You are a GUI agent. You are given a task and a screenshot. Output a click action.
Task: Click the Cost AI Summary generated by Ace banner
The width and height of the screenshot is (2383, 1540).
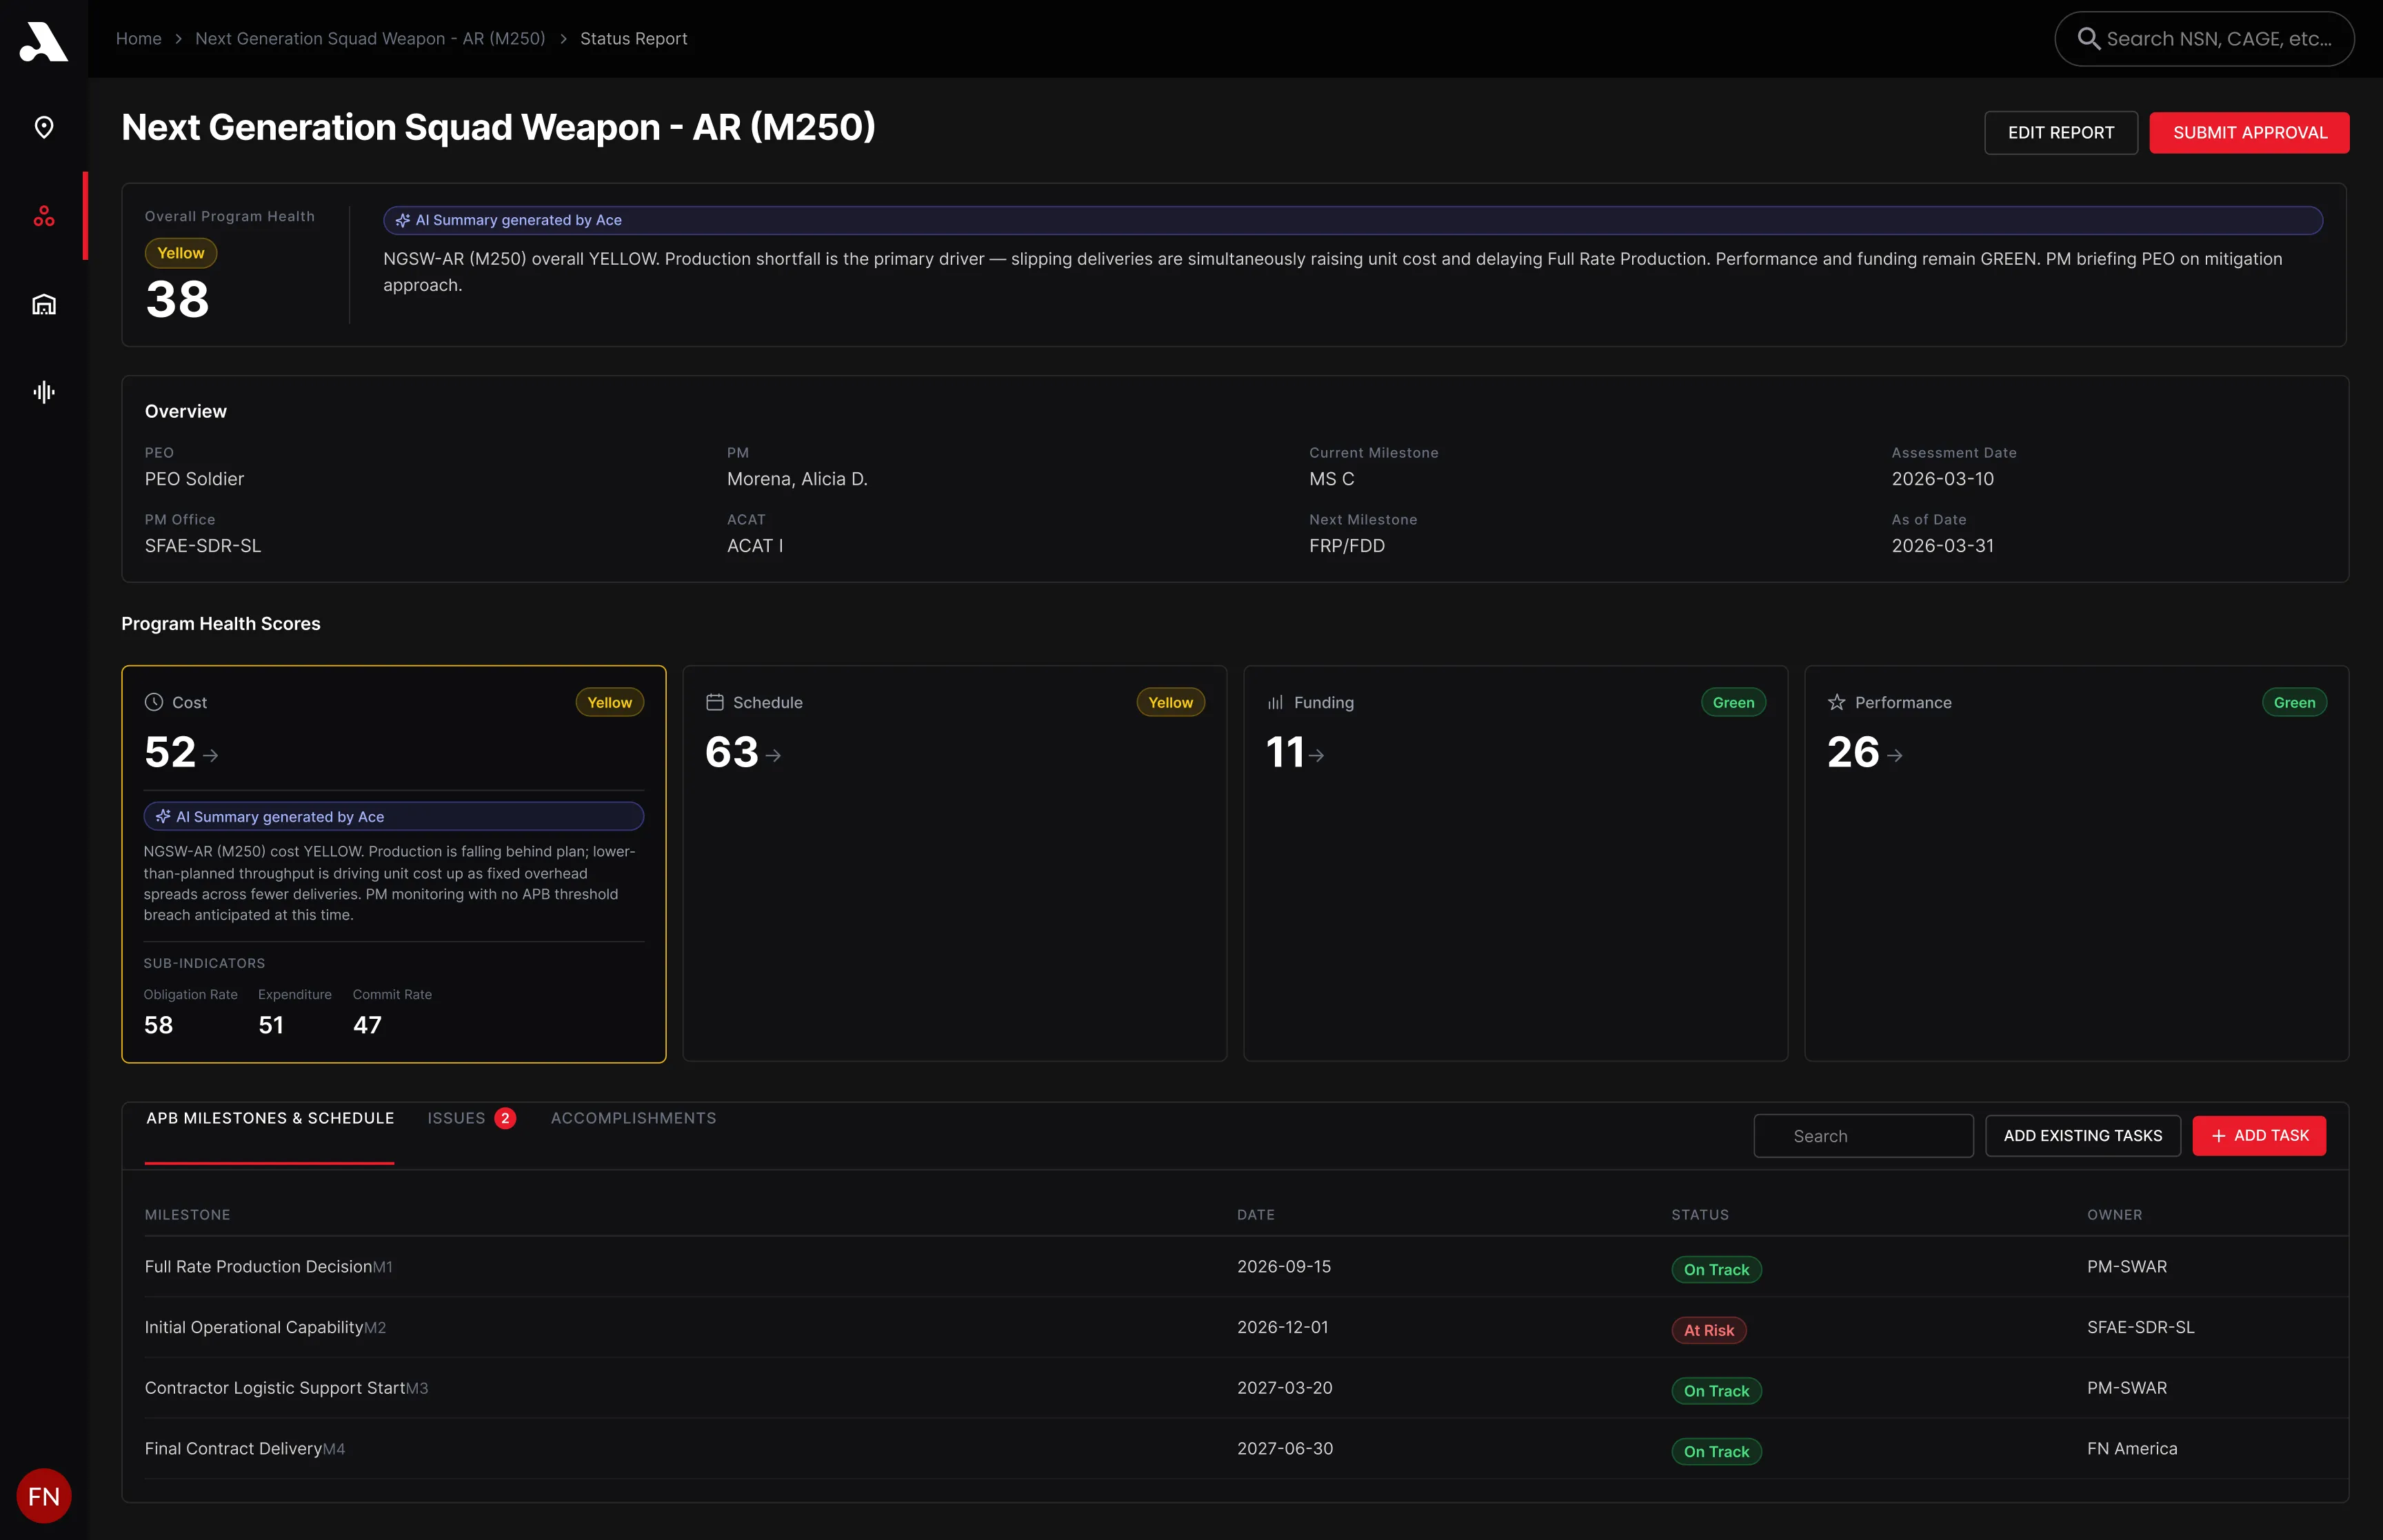(394, 816)
